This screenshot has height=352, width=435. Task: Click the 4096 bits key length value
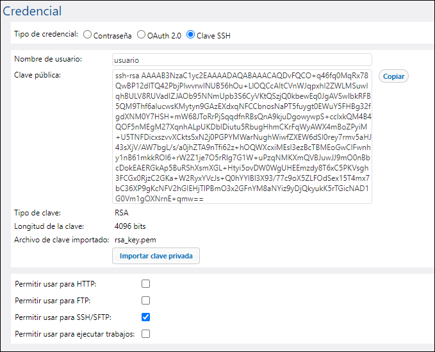(x=130, y=226)
